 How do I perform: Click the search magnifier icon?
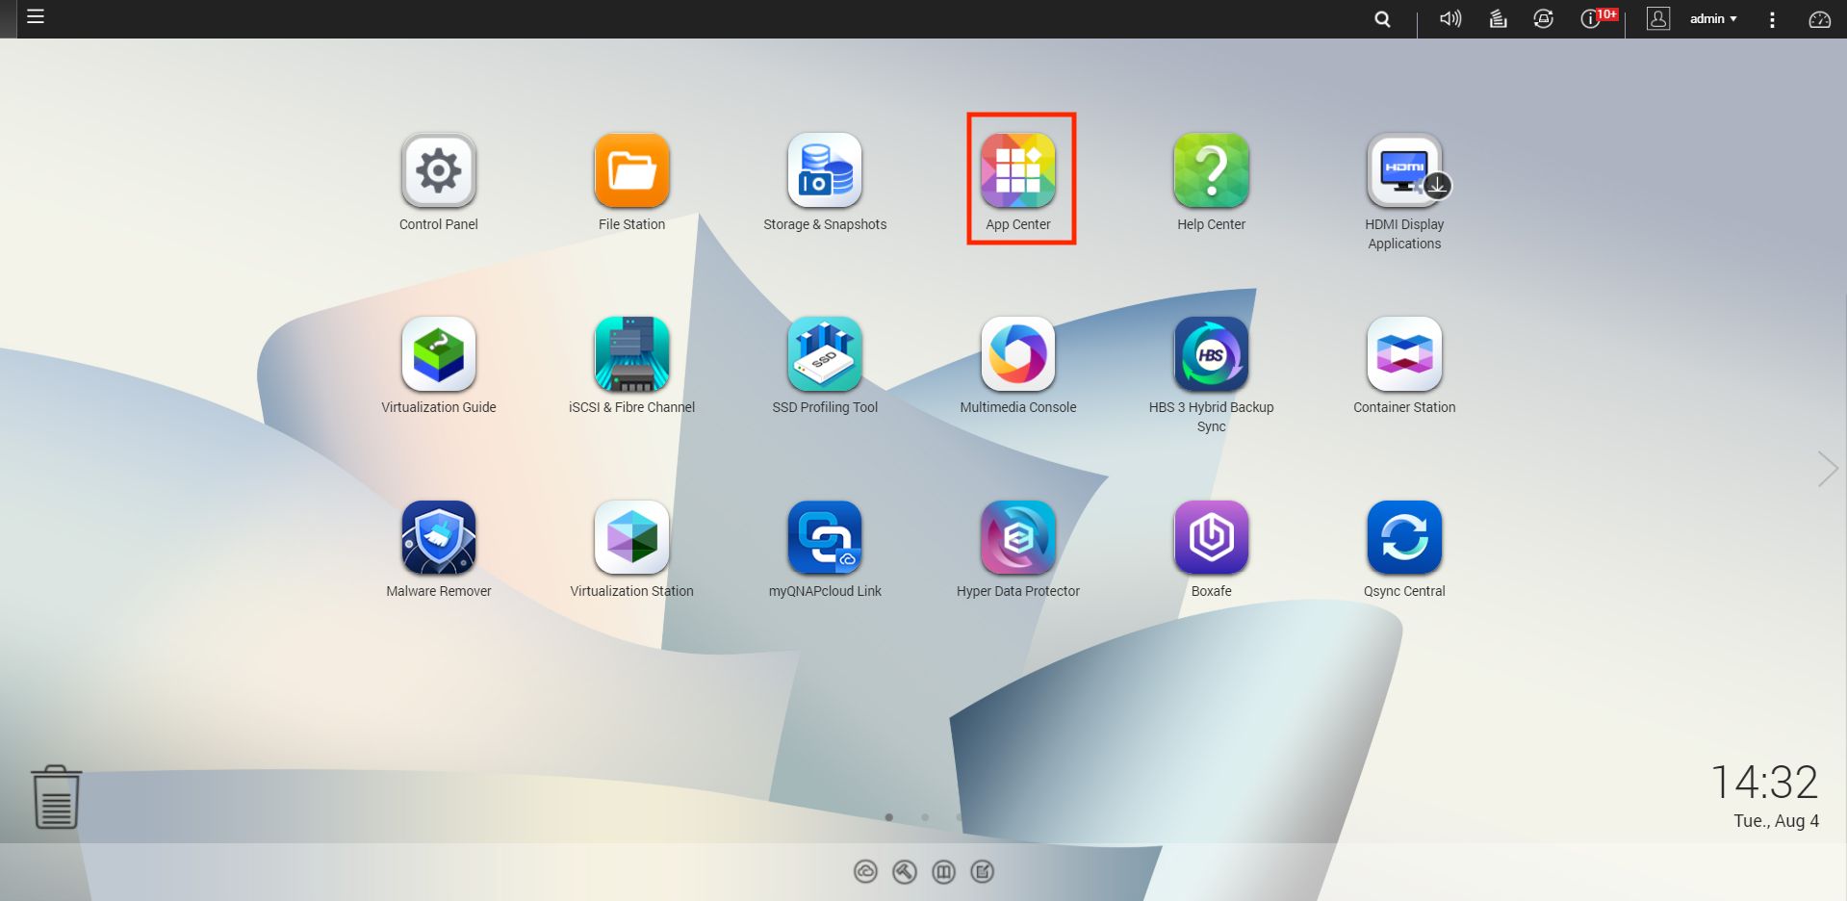click(x=1382, y=19)
